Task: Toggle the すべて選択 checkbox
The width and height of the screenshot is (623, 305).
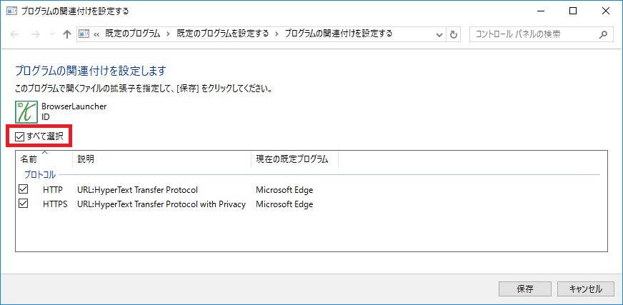Action: [20, 136]
